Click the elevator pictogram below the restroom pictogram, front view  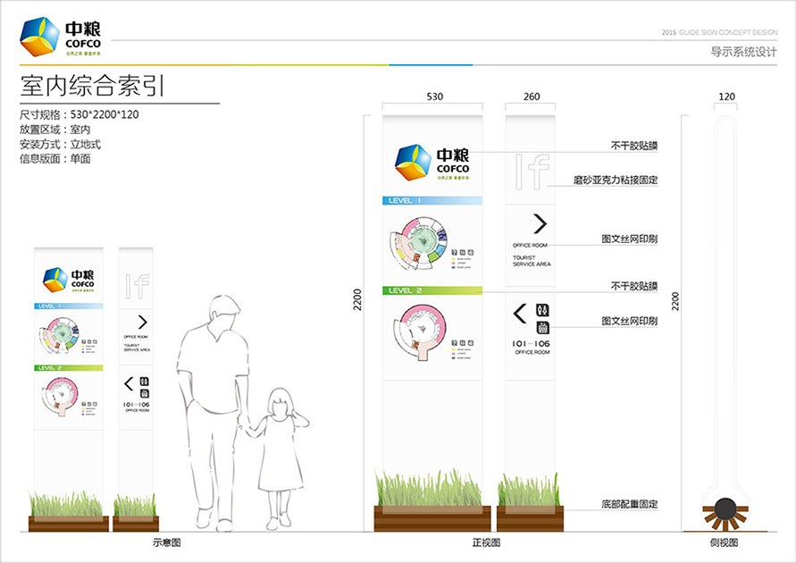(542, 327)
